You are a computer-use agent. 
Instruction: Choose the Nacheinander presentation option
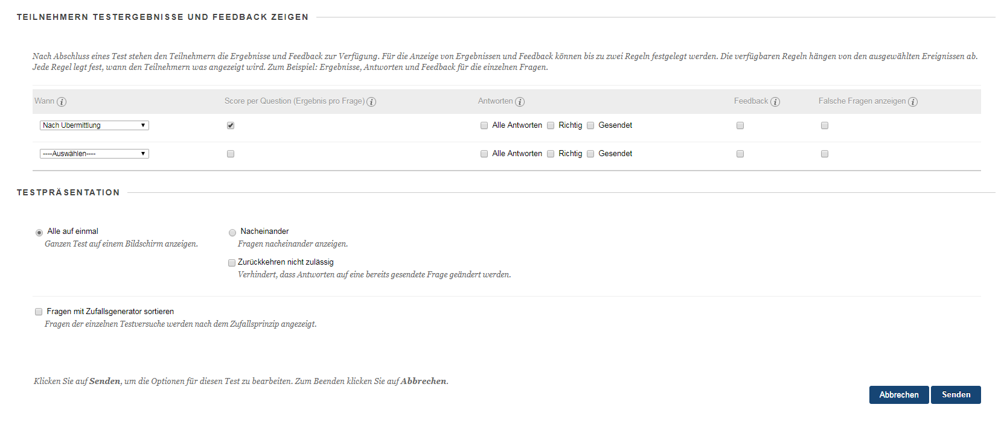[232, 232]
